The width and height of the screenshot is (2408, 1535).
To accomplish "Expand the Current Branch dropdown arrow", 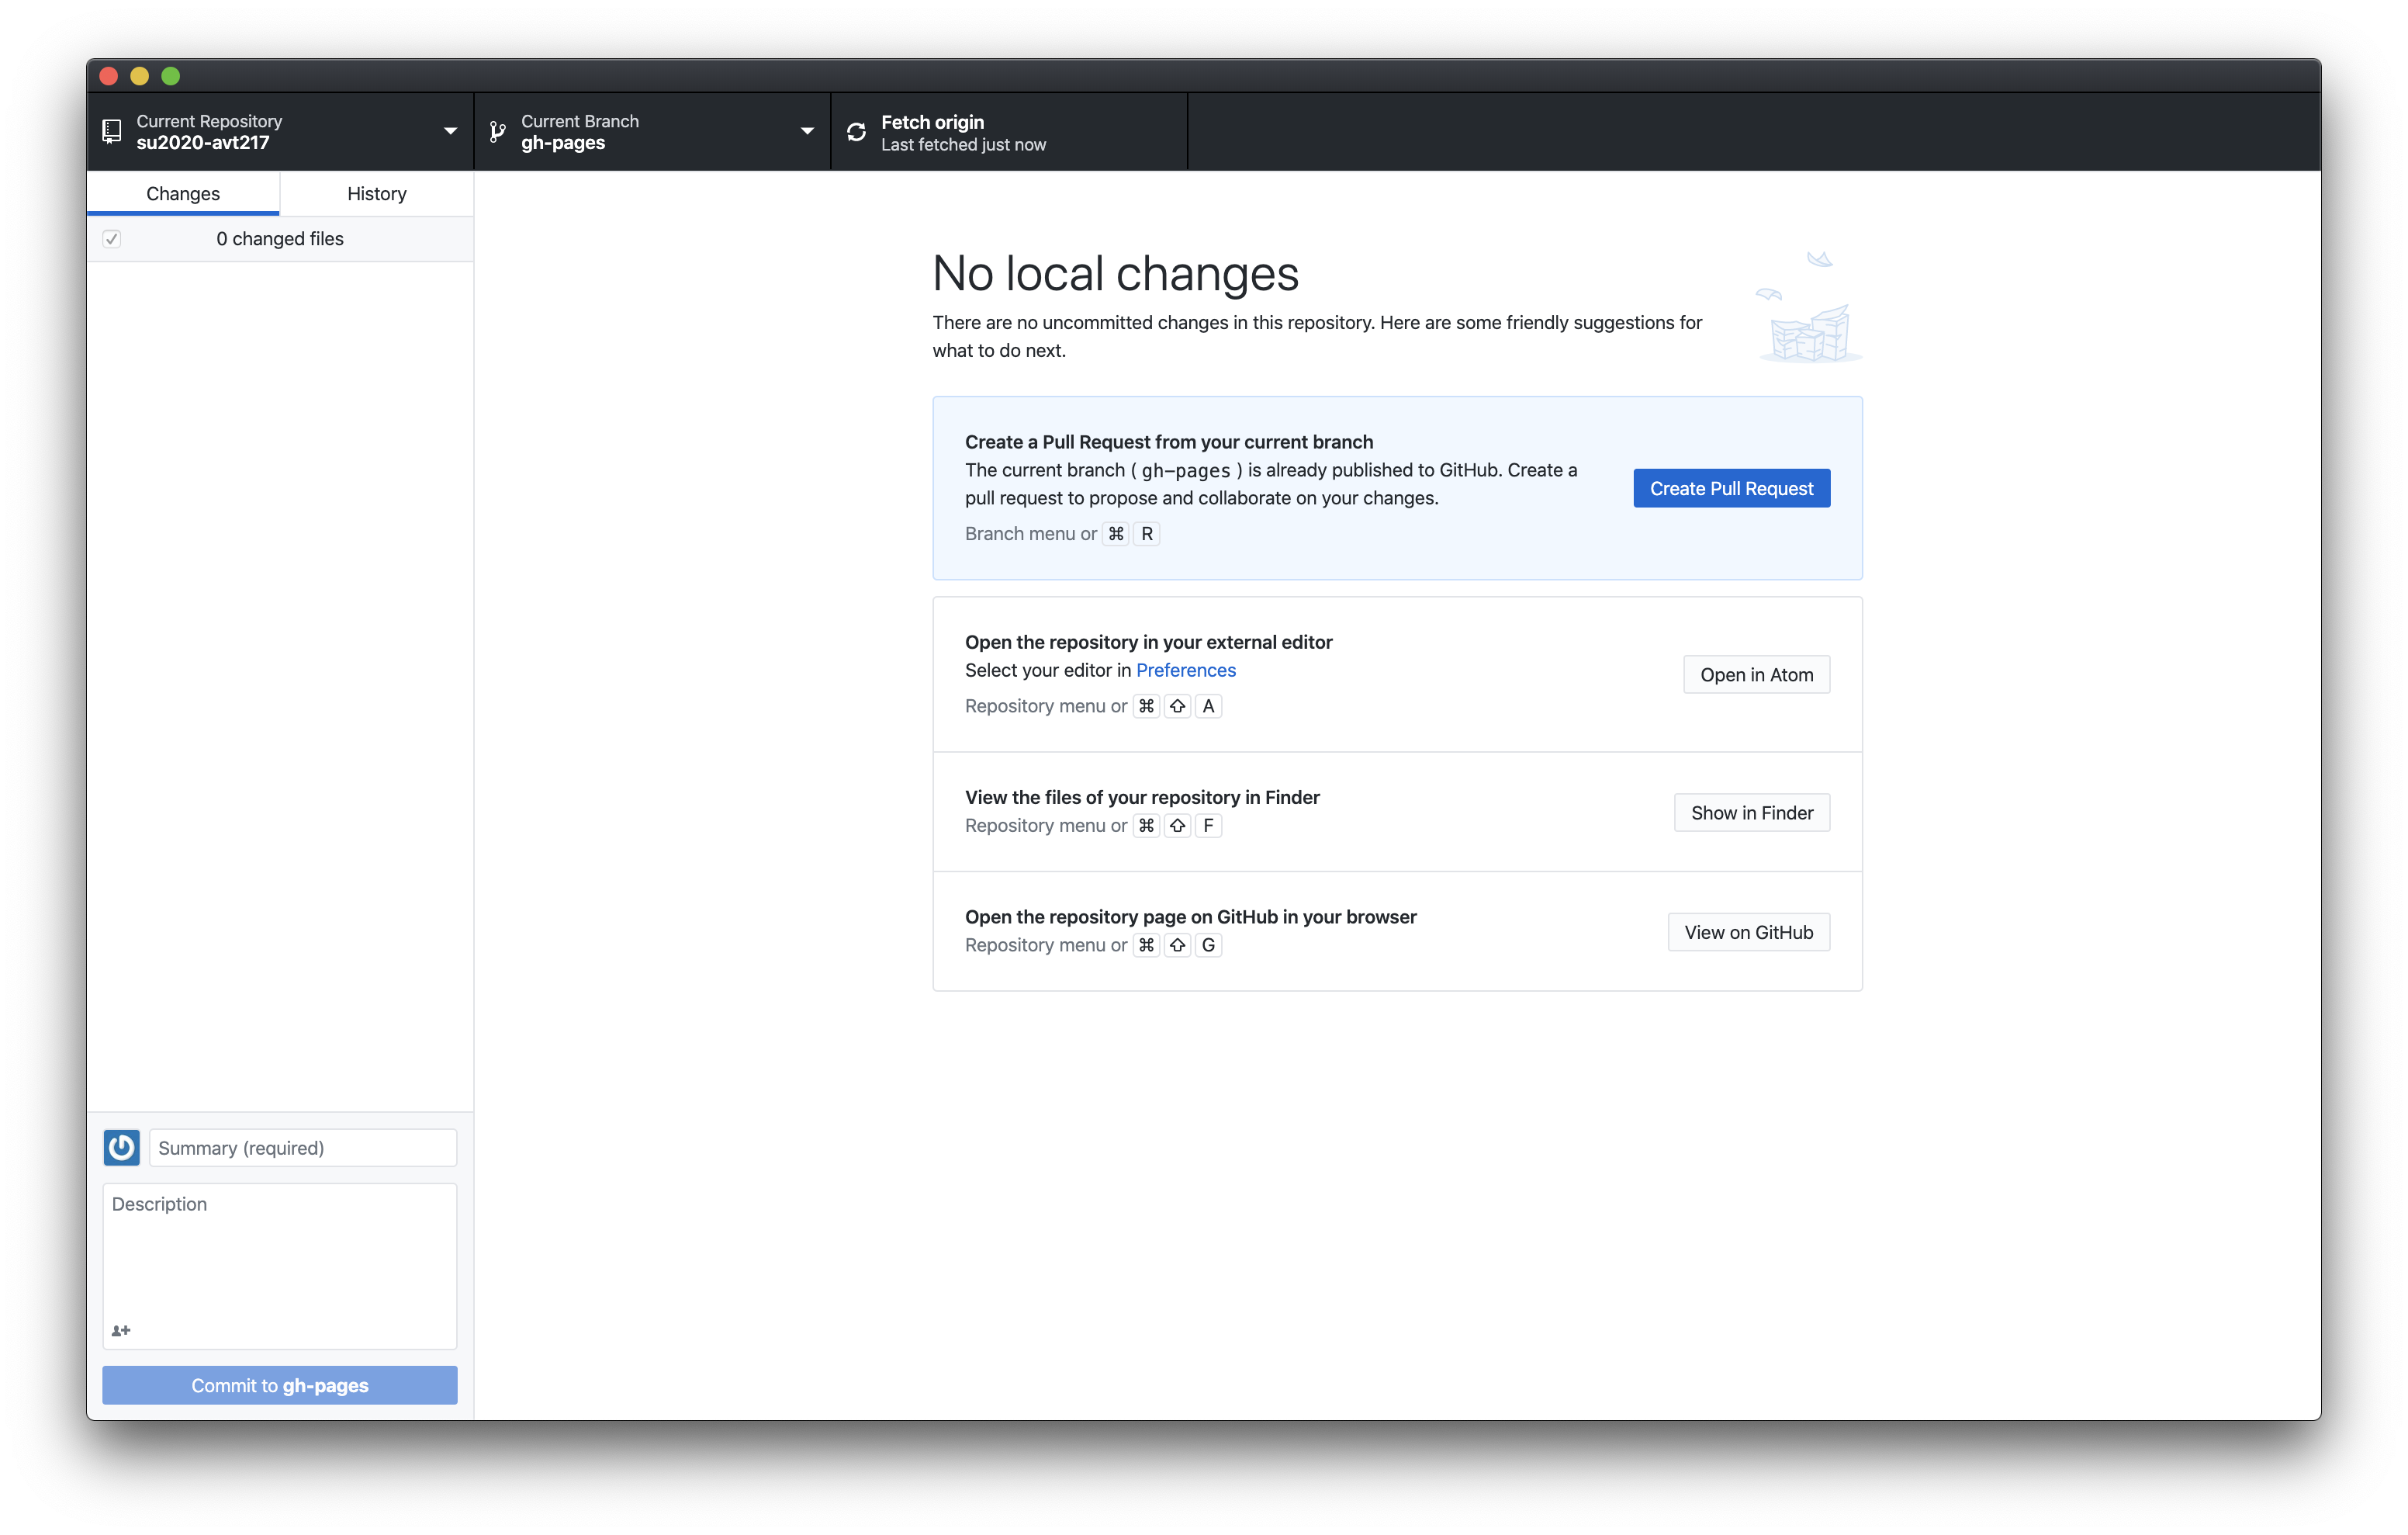I will [807, 131].
